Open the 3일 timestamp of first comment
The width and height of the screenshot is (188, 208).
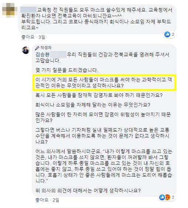[x=42, y=37]
